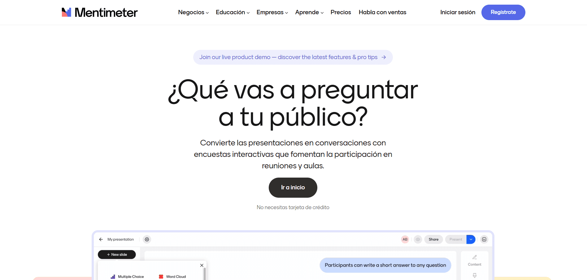Toggle the preview eye icon

tap(418, 239)
